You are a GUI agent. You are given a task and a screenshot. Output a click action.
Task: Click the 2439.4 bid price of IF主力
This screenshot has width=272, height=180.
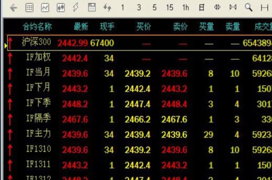tap(138, 135)
